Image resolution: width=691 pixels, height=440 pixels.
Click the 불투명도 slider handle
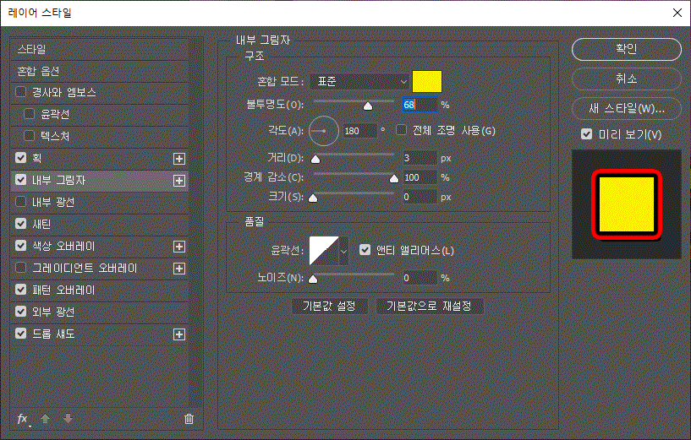coord(368,106)
